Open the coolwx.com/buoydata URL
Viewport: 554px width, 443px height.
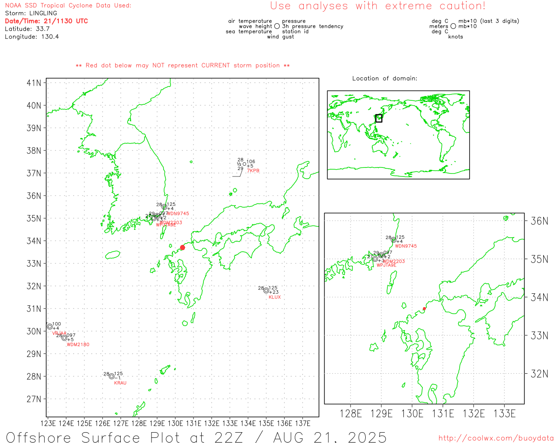496,438
